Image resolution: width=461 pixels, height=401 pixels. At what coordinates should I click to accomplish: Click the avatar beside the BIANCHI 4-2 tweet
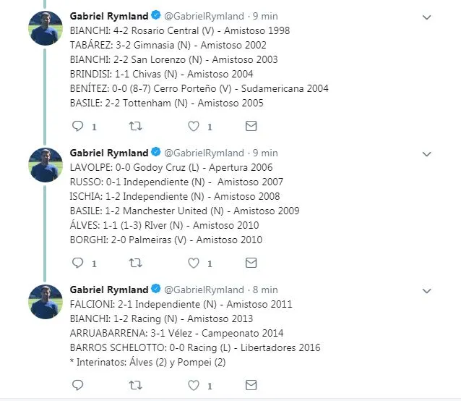[x=45, y=28]
